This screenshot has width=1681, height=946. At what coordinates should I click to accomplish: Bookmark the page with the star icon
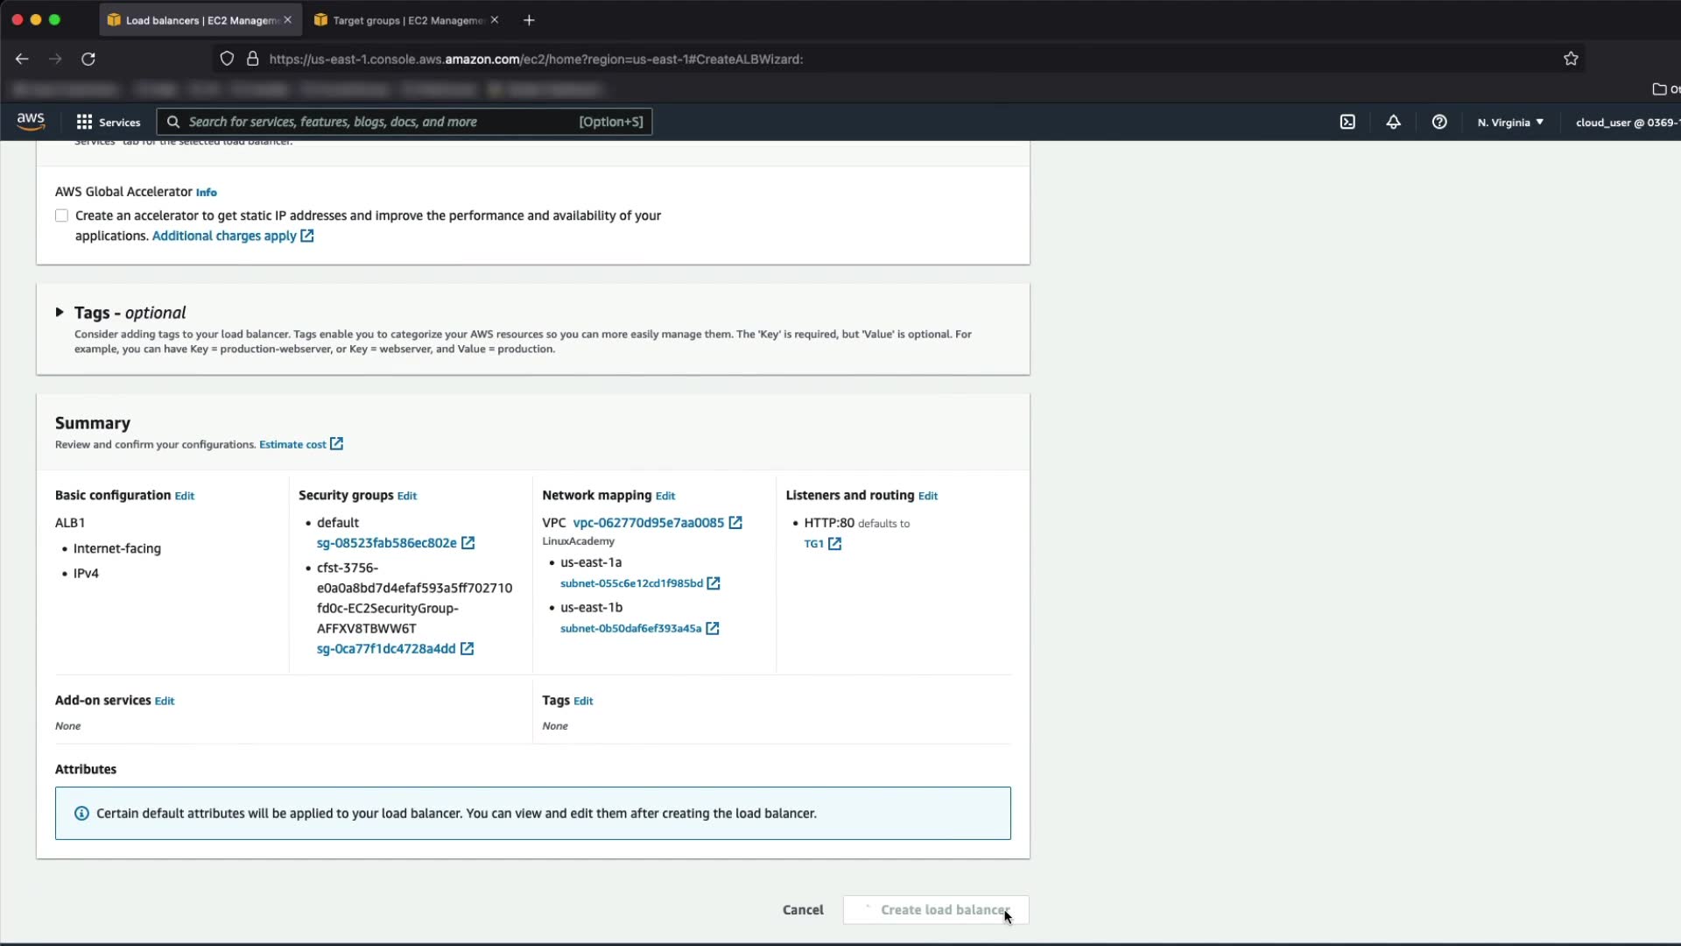click(x=1571, y=59)
